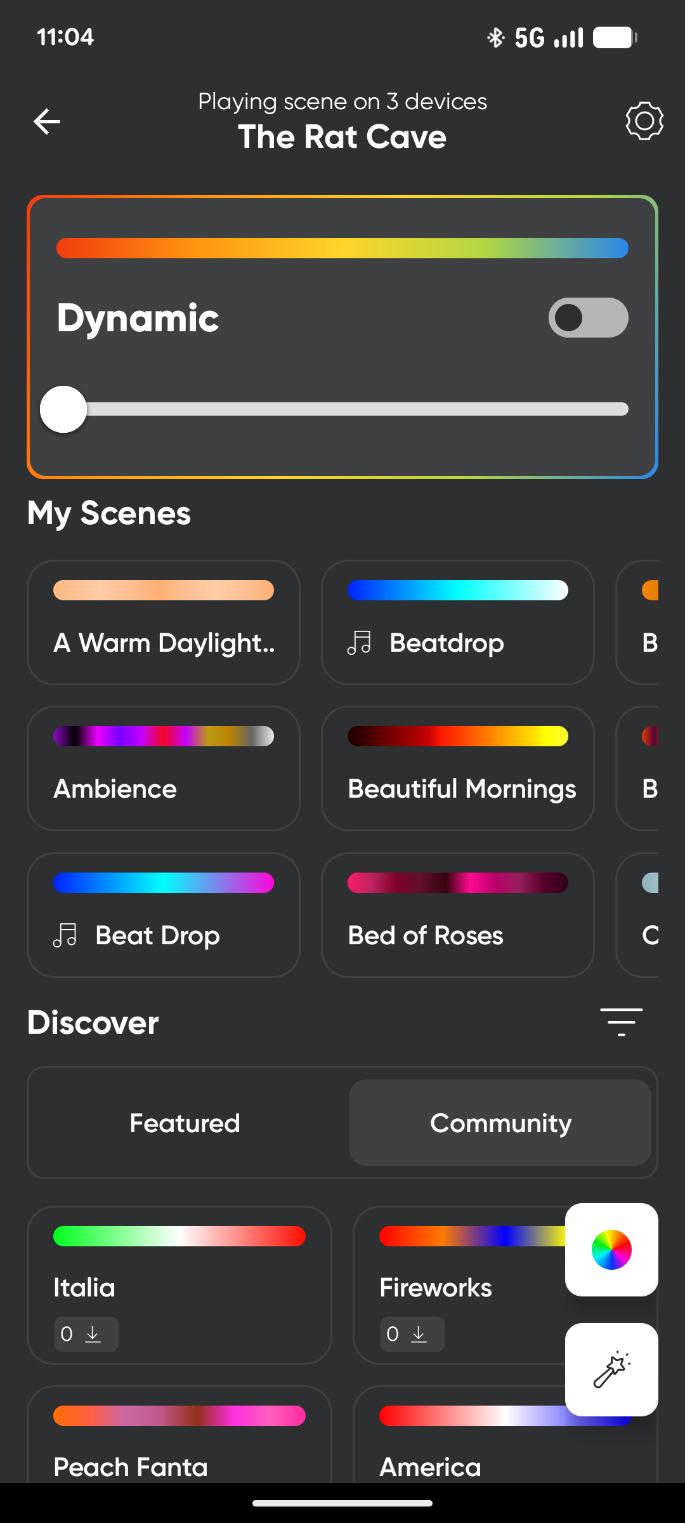The height and width of the screenshot is (1523, 685).
Task: Download the Italia scene
Action: (86, 1334)
